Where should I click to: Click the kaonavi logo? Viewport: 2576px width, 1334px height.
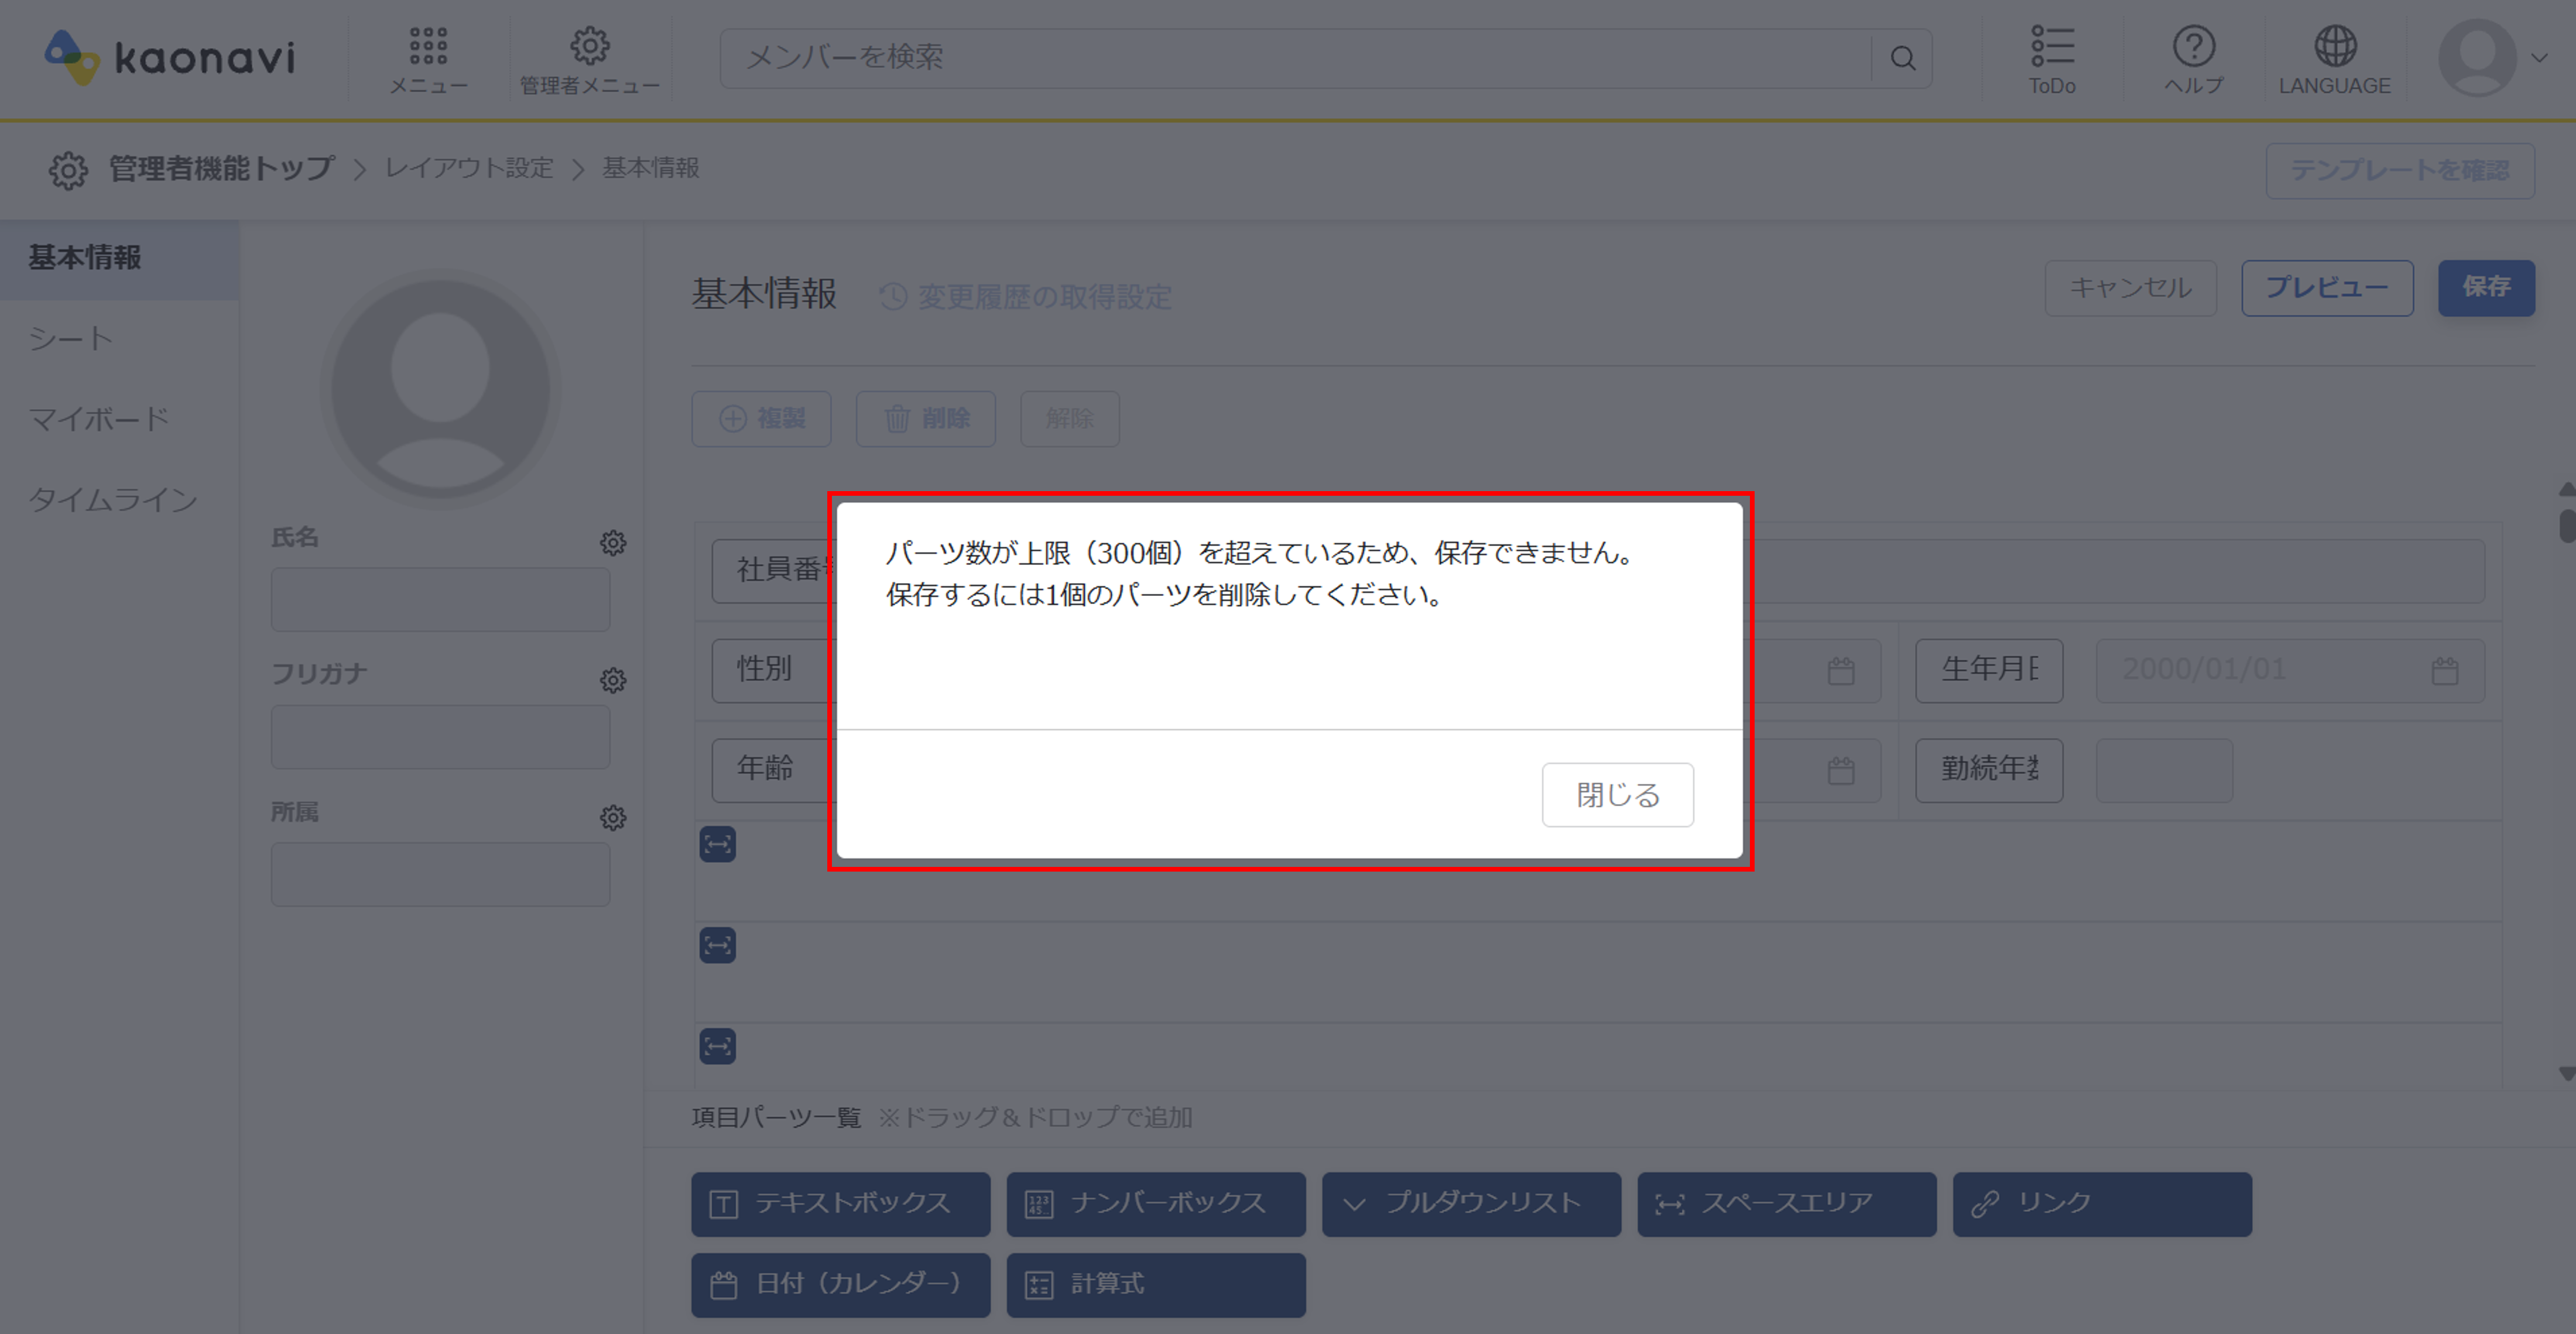(170, 57)
